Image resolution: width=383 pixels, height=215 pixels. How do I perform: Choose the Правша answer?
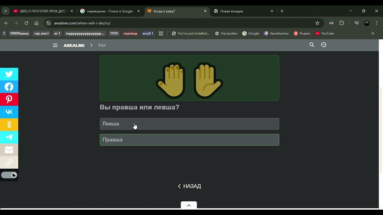coord(189,140)
